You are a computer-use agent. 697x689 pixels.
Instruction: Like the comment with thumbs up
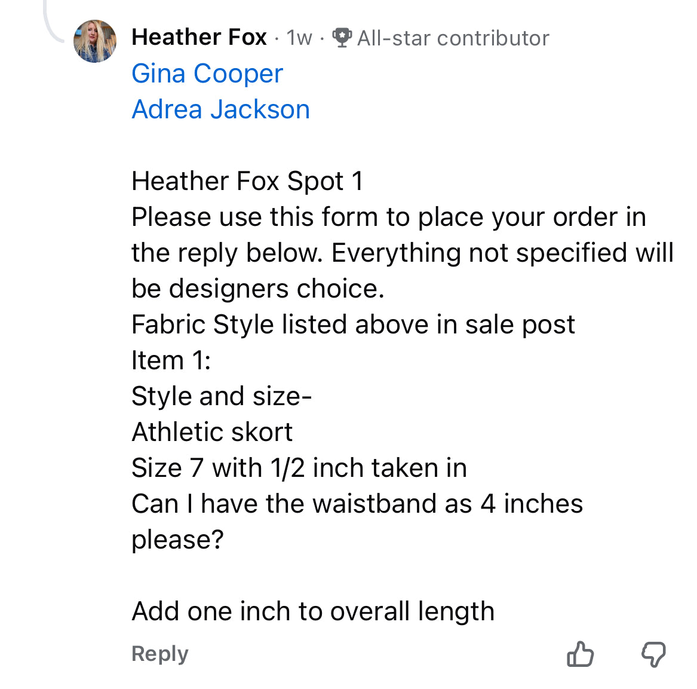[x=580, y=654]
